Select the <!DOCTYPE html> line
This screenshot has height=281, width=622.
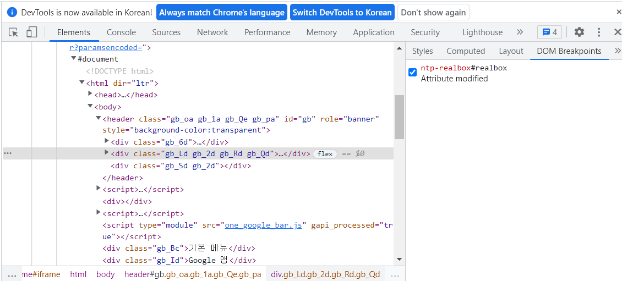tap(120, 71)
